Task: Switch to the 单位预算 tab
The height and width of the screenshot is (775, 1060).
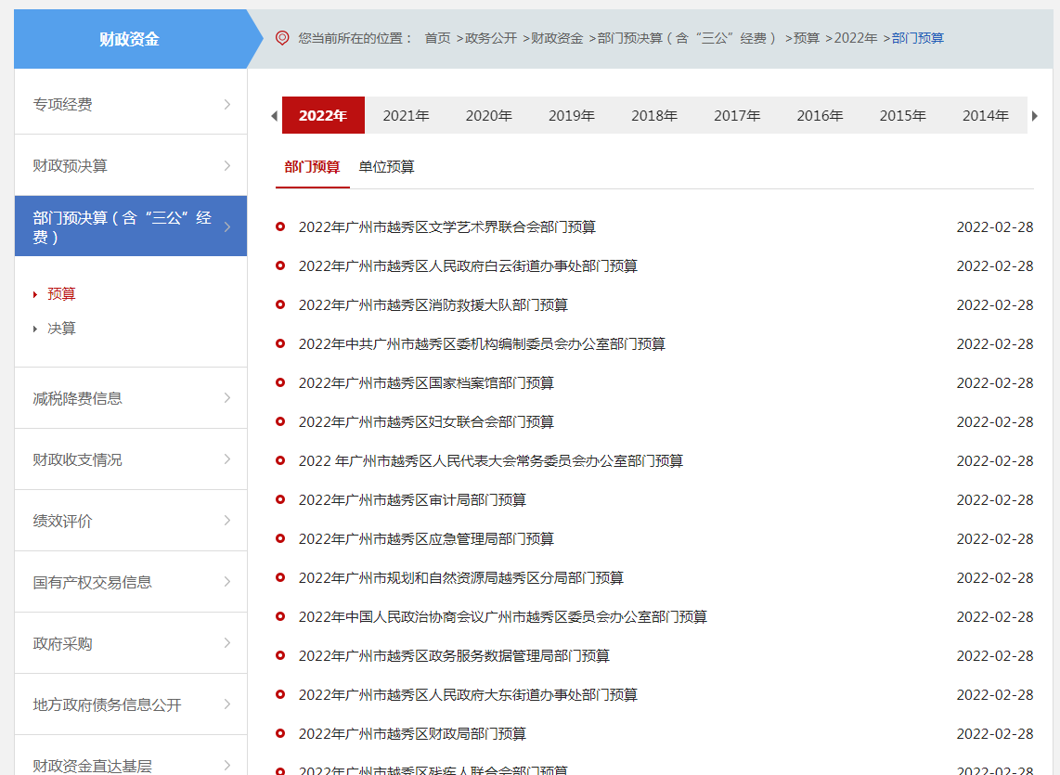Action: click(x=386, y=167)
